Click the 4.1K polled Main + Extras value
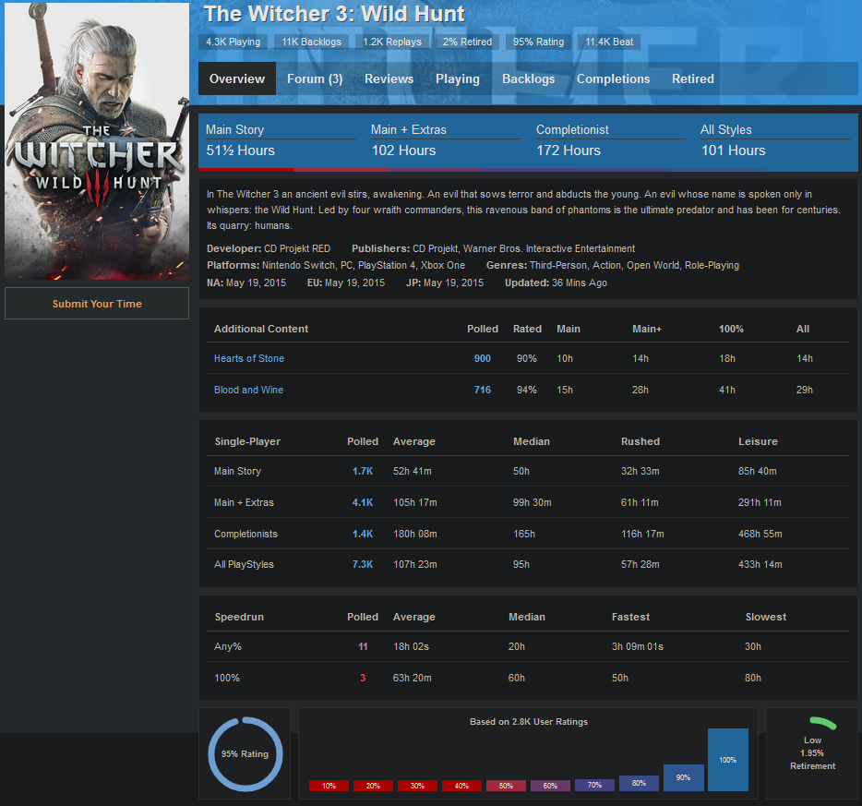The width and height of the screenshot is (862, 806). tap(363, 502)
